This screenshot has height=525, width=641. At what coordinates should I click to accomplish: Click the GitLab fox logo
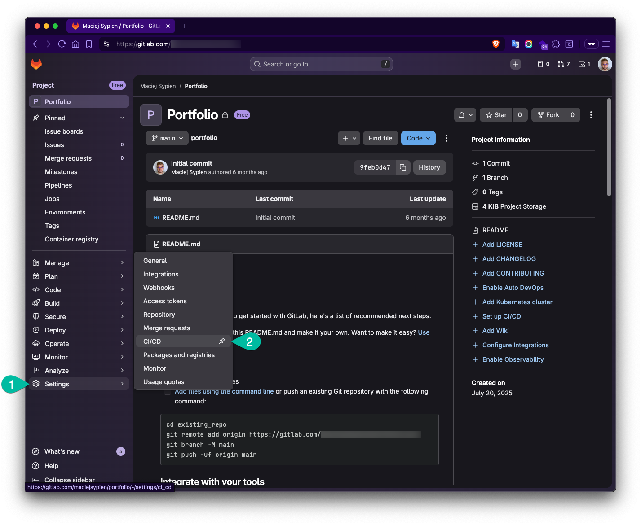tap(36, 64)
